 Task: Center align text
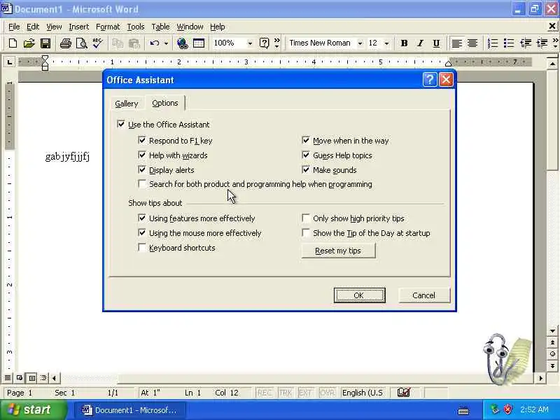(472, 43)
